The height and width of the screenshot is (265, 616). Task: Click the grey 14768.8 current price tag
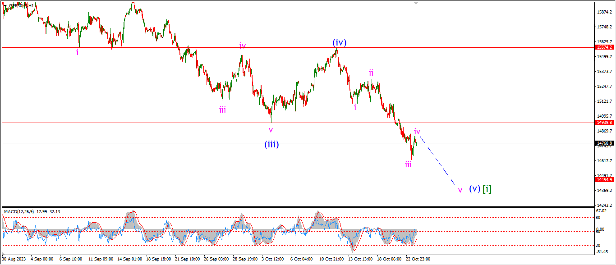pos(604,143)
